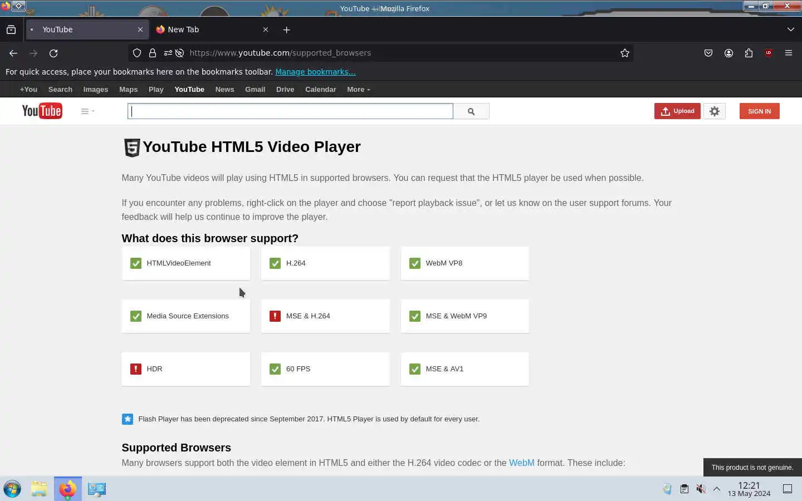Open the Extensions puzzle icon
The width and height of the screenshot is (802, 501).
coord(749,53)
